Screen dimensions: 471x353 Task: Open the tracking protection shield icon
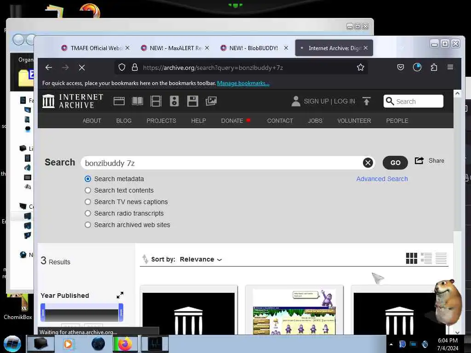point(121,67)
